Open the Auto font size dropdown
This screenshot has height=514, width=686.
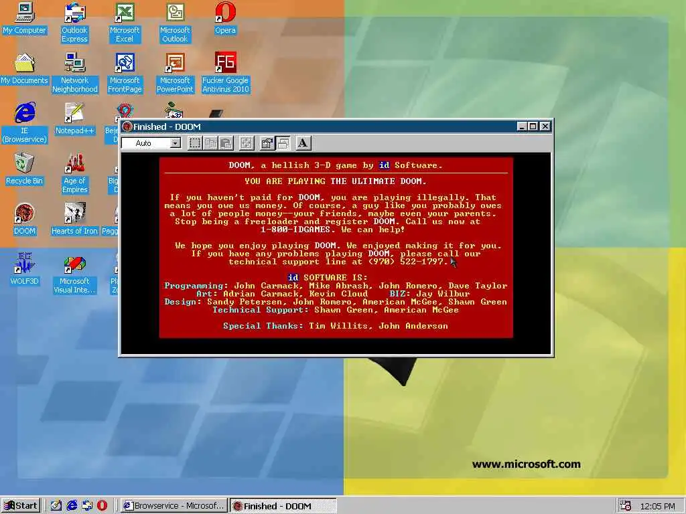click(x=176, y=143)
